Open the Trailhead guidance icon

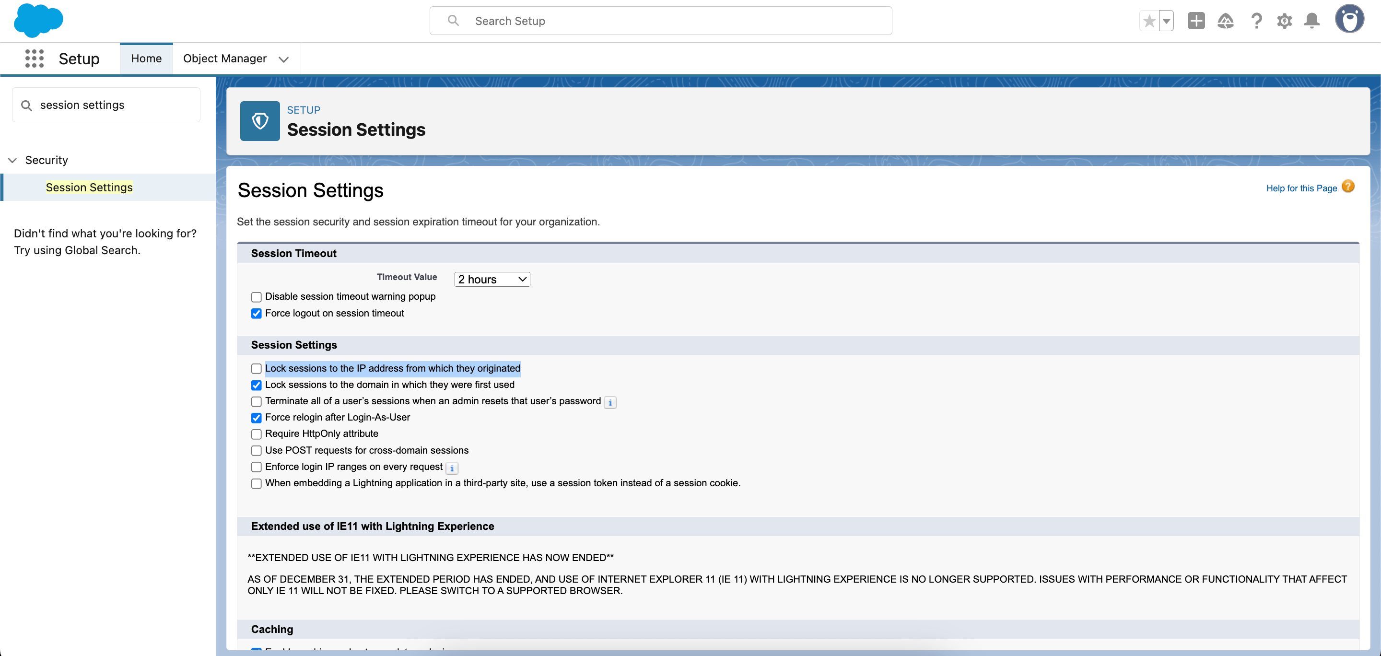[1226, 21]
